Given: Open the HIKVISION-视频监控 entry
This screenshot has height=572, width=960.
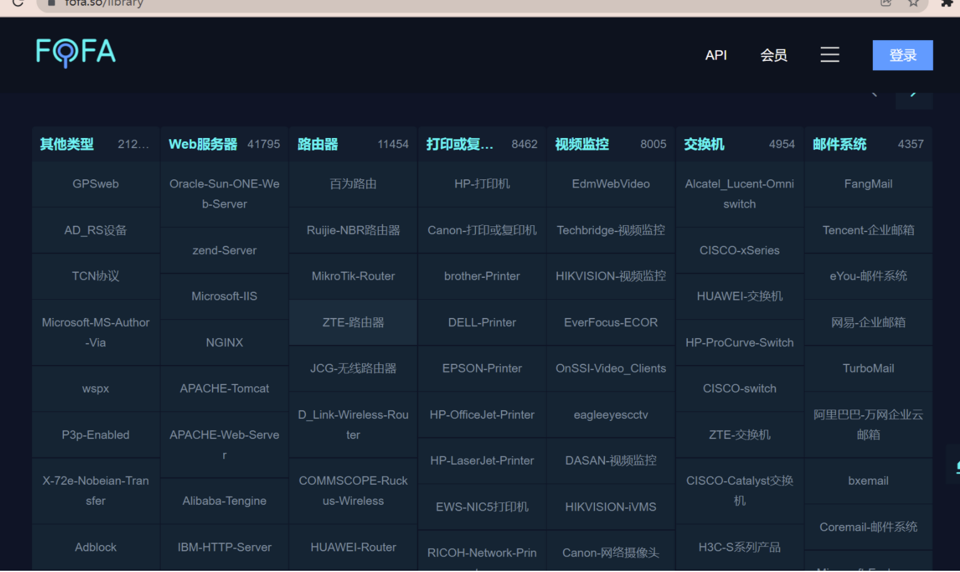Looking at the screenshot, I should [611, 277].
